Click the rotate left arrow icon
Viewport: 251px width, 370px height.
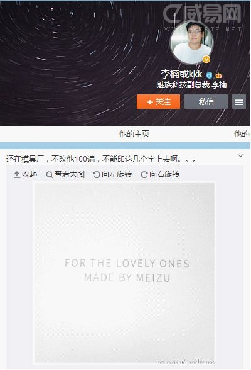(x=97, y=175)
